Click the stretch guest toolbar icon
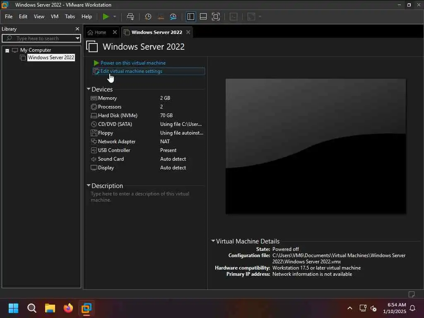This screenshot has height=318, width=424. (x=251, y=17)
